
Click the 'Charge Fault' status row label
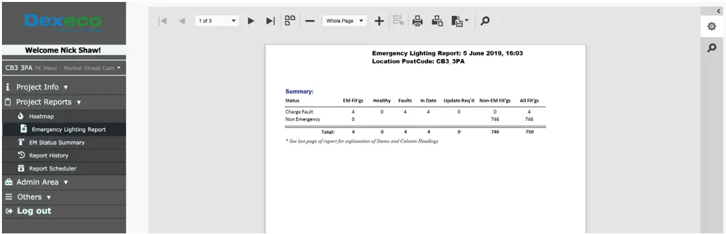click(x=299, y=111)
